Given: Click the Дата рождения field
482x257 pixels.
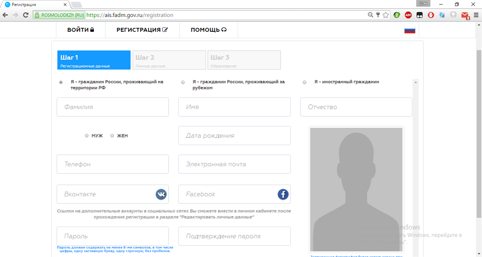Looking at the screenshot, I should (x=235, y=135).
